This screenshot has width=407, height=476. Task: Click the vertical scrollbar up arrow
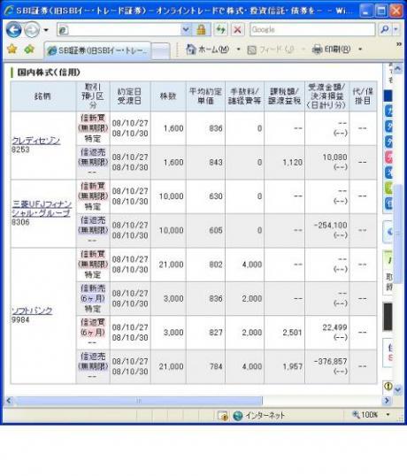[398, 69]
